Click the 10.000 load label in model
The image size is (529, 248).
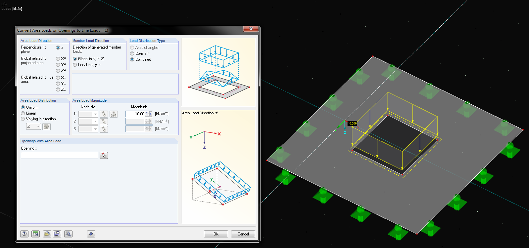(352, 124)
